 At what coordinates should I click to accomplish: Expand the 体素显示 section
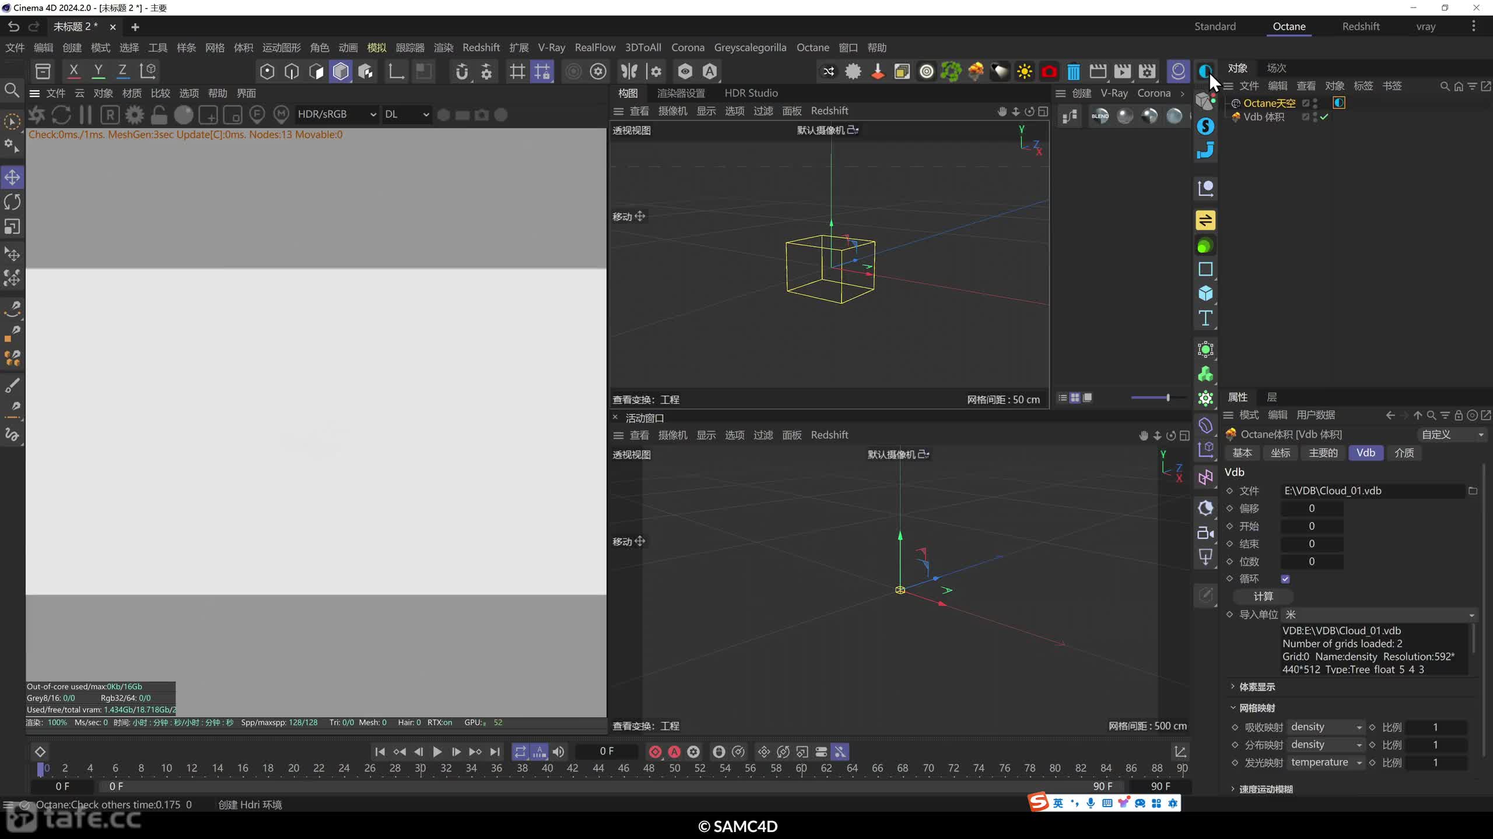click(x=1257, y=687)
